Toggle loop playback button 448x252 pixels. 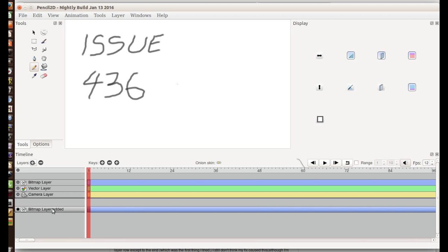click(x=347, y=163)
